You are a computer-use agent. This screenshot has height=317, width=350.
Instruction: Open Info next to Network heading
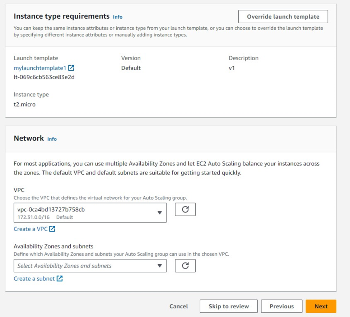pyautogui.click(x=52, y=139)
